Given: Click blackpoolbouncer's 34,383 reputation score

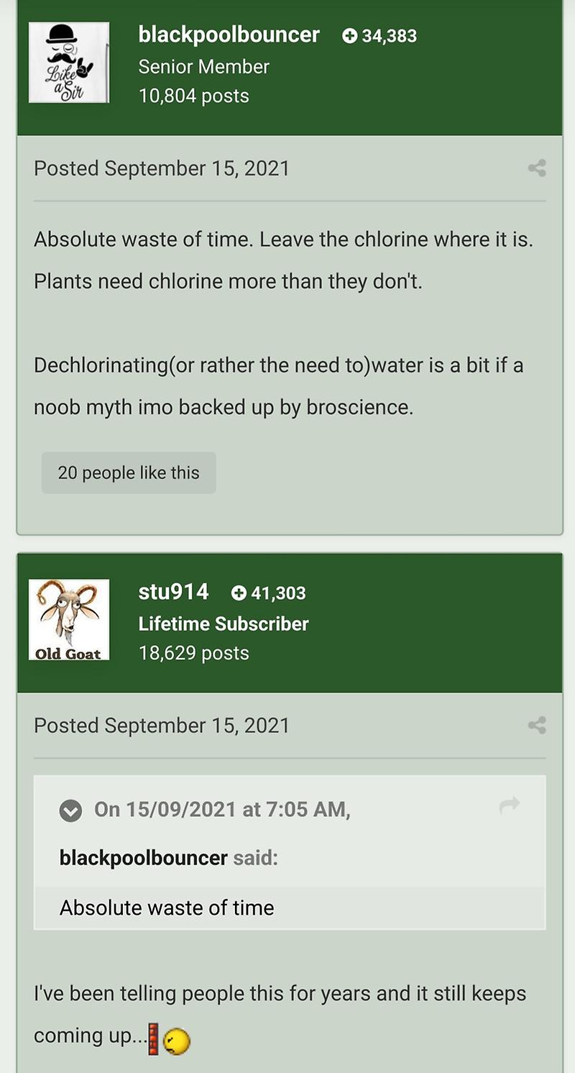Looking at the screenshot, I should [389, 36].
